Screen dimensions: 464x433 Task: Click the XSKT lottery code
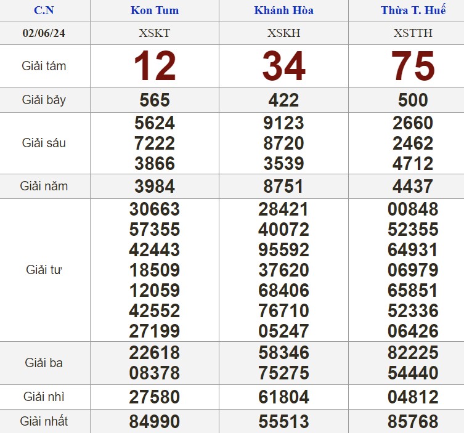click(154, 33)
